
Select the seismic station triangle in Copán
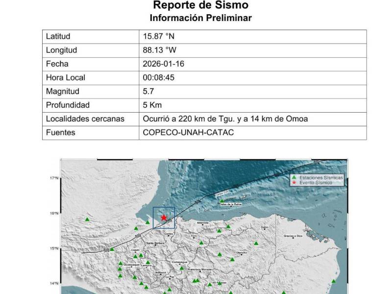(135, 256)
